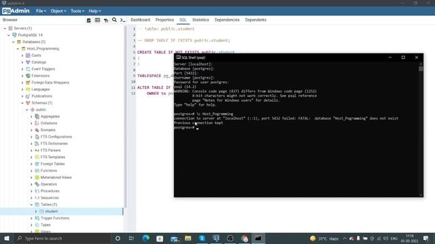The width and height of the screenshot is (435, 244).
Task: Collapse the PostgreSQL 14 node
Action: (x=9, y=35)
